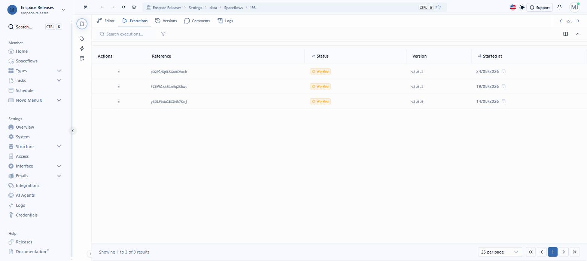
Task: Go forward using the right arrow icon
Action: point(113,7)
